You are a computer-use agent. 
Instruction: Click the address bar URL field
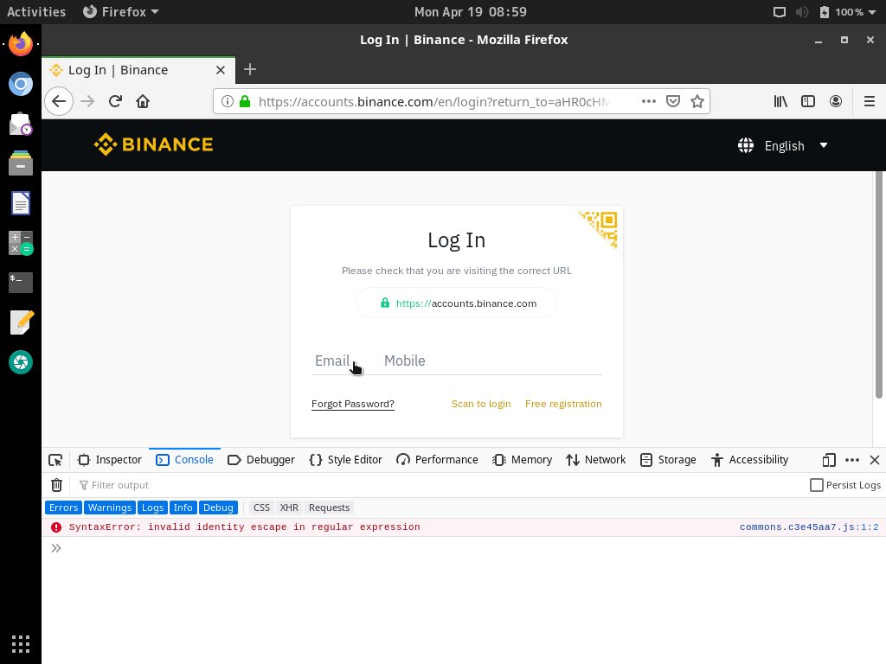click(433, 102)
